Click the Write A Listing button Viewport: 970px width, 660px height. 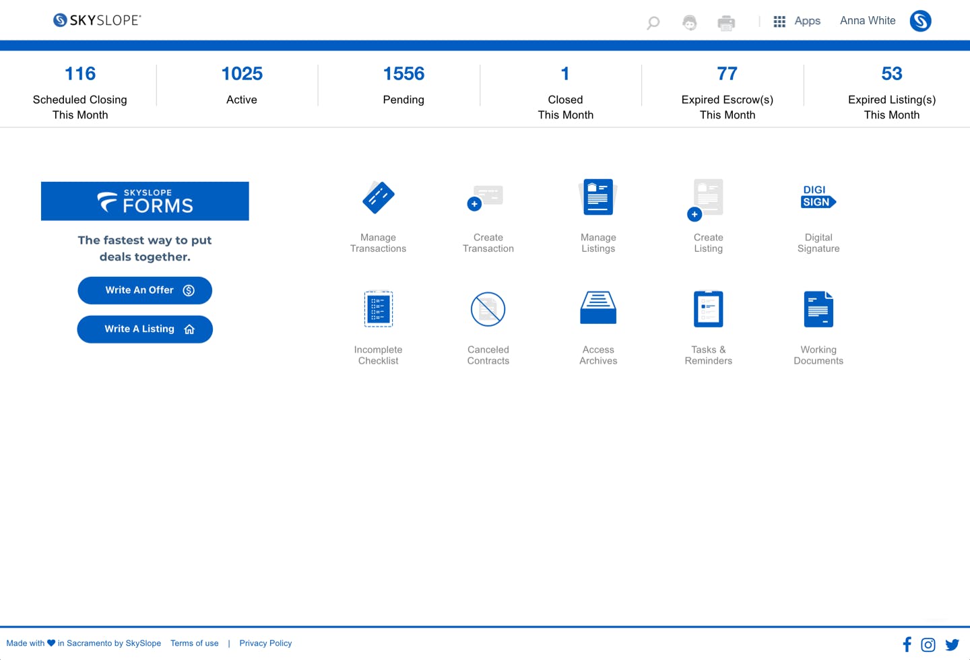click(x=145, y=329)
